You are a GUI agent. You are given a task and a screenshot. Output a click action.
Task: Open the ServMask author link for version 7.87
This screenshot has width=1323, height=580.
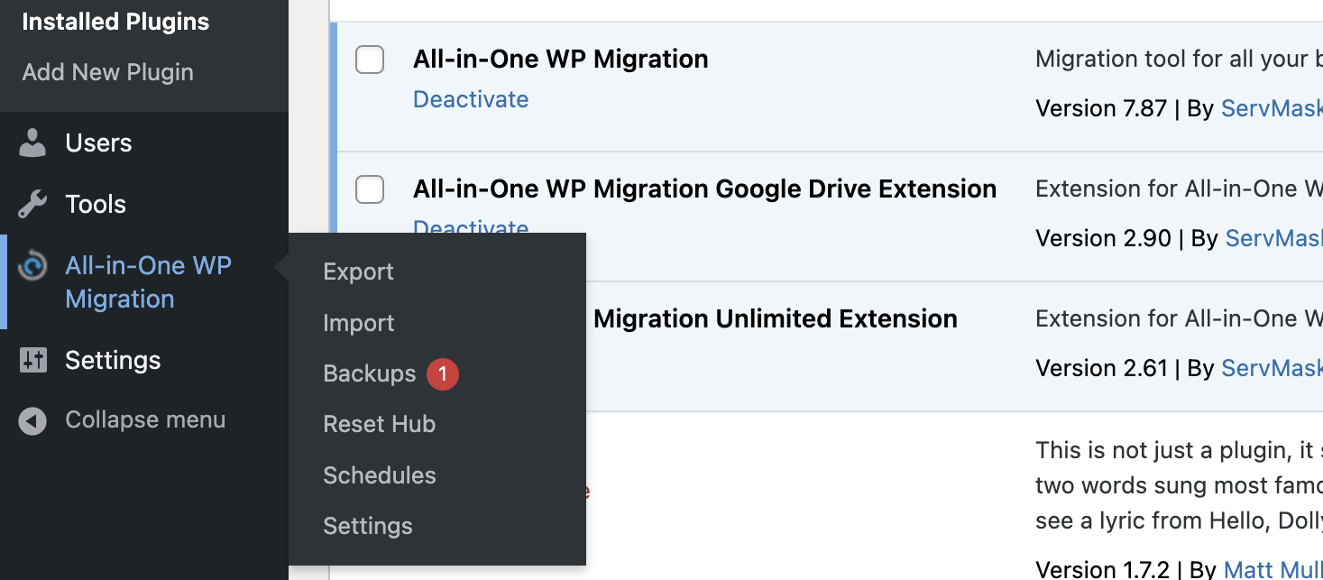[x=1270, y=108]
